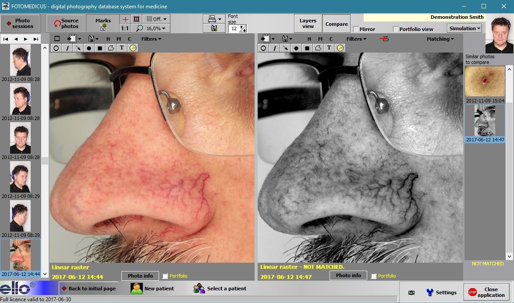Open the camera capture icon near Settings
Screen dimensions: 514x303
(x=411, y=292)
